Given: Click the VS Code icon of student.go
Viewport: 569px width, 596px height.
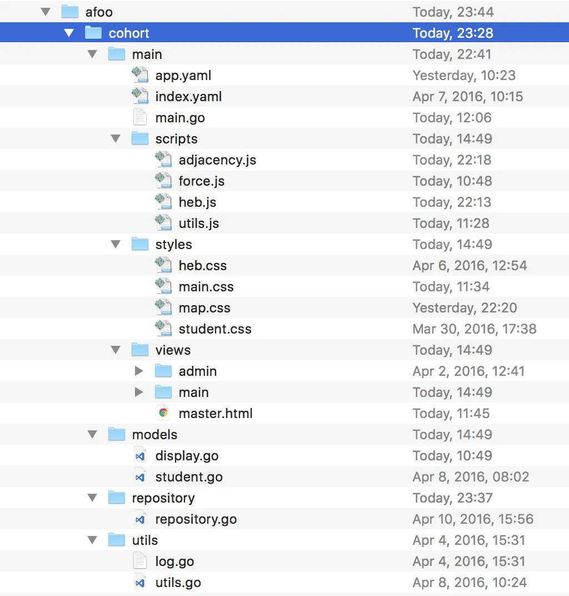Looking at the screenshot, I should (140, 477).
